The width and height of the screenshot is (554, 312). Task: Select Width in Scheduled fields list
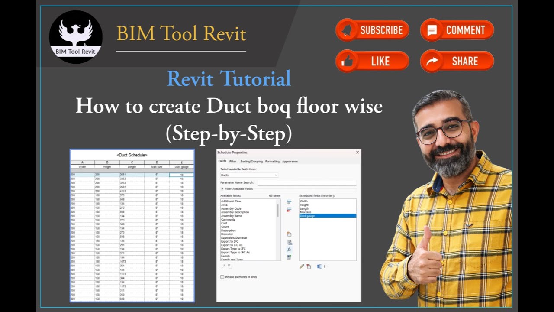(x=304, y=201)
